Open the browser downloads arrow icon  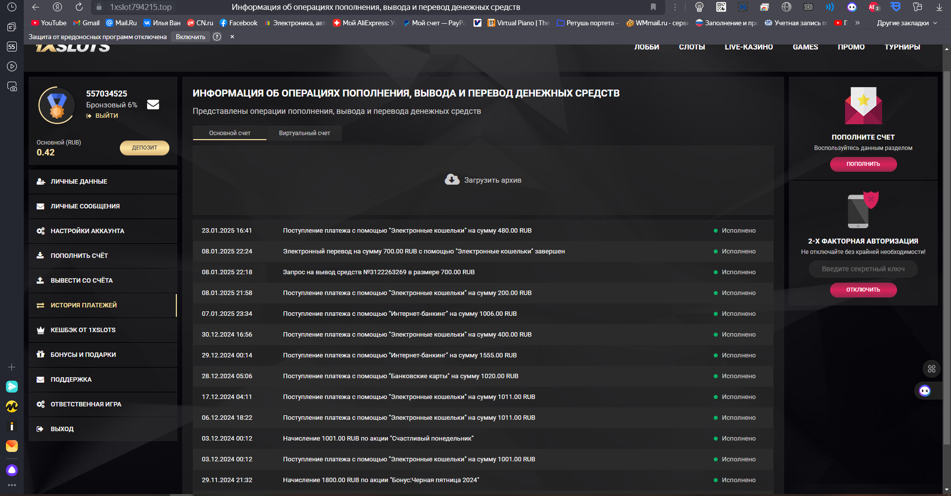tap(939, 7)
